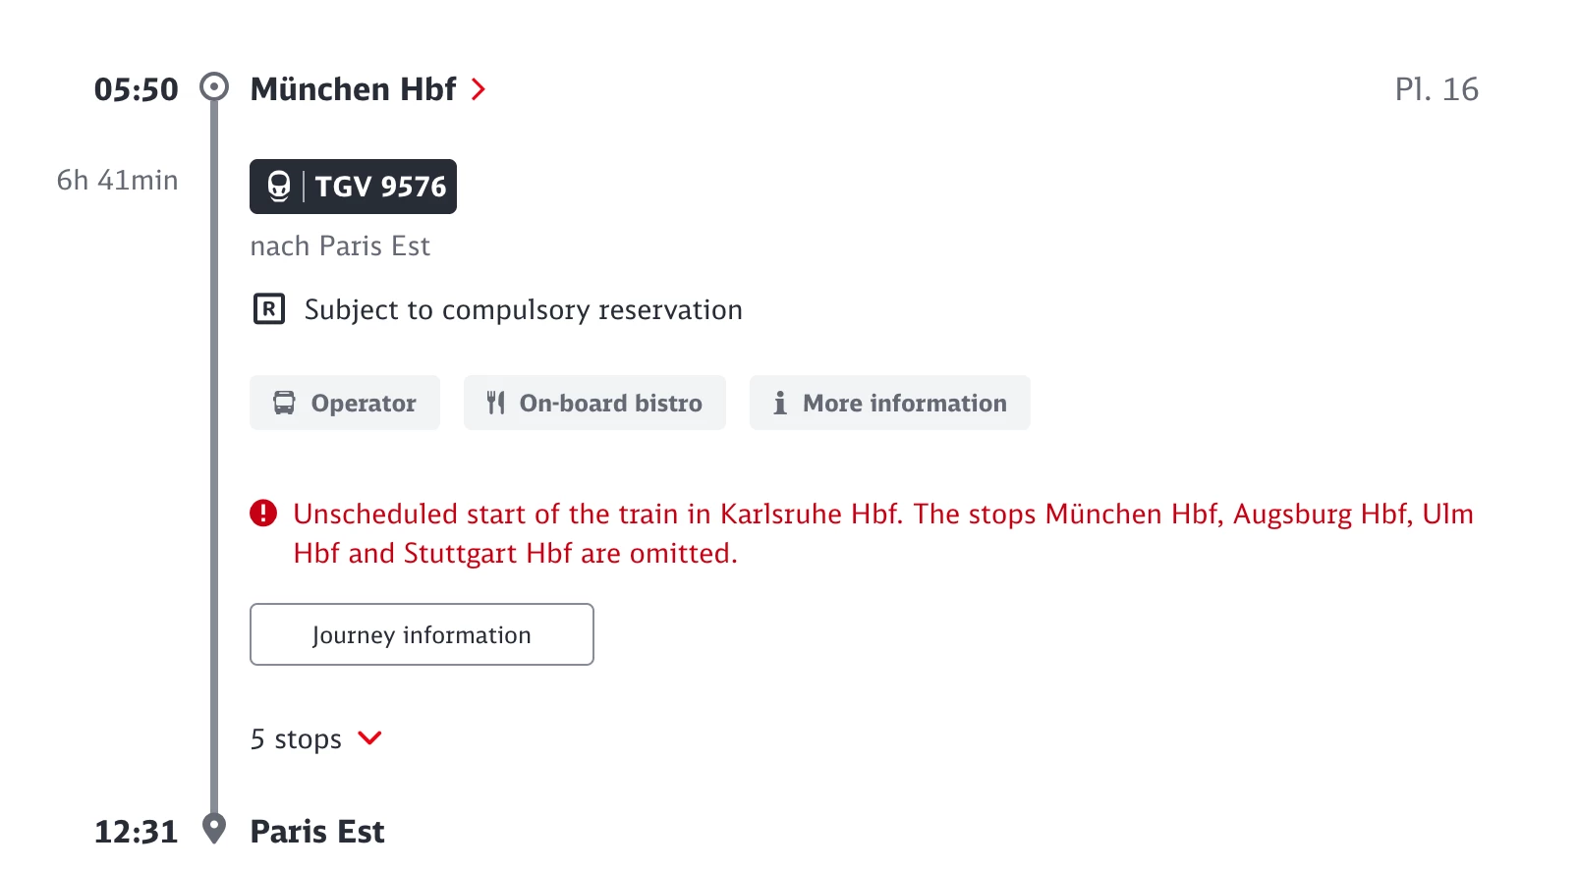Click the fork and knife bistro icon
This screenshot has height=870, width=1578.
point(496,403)
